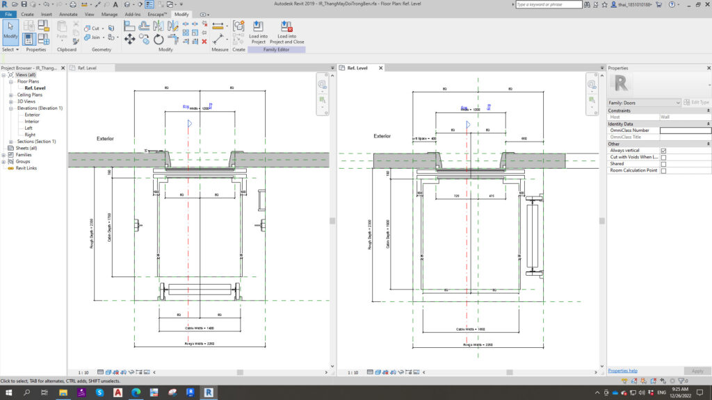Select the Rotate tool in Modify panel
Image resolution: width=712 pixels, height=400 pixels.
pyautogui.click(x=159, y=40)
